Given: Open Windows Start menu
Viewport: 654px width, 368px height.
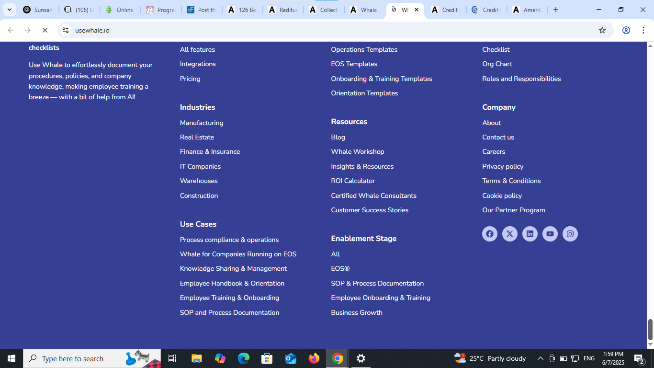Looking at the screenshot, I should [11, 358].
